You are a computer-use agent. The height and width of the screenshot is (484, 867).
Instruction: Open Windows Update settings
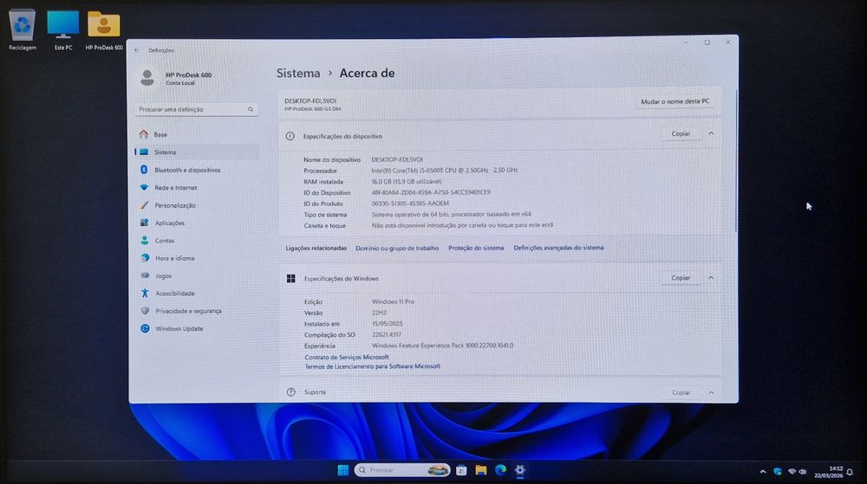pyautogui.click(x=179, y=329)
